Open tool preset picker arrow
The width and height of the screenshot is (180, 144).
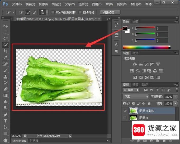point(13,12)
